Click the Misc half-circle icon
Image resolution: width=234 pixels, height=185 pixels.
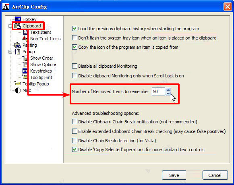pos(18,90)
